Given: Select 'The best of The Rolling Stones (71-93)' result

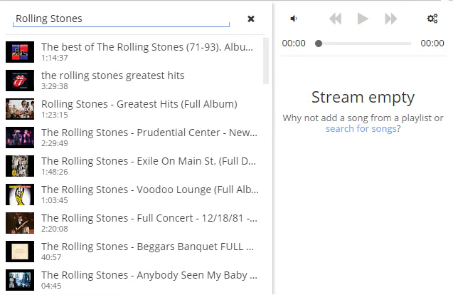Looking at the screenshot, I should (133, 52).
